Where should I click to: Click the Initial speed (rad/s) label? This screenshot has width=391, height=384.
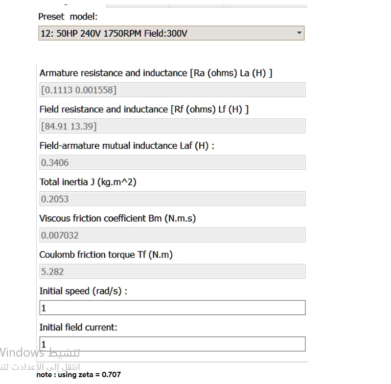click(x=83, y=291)
